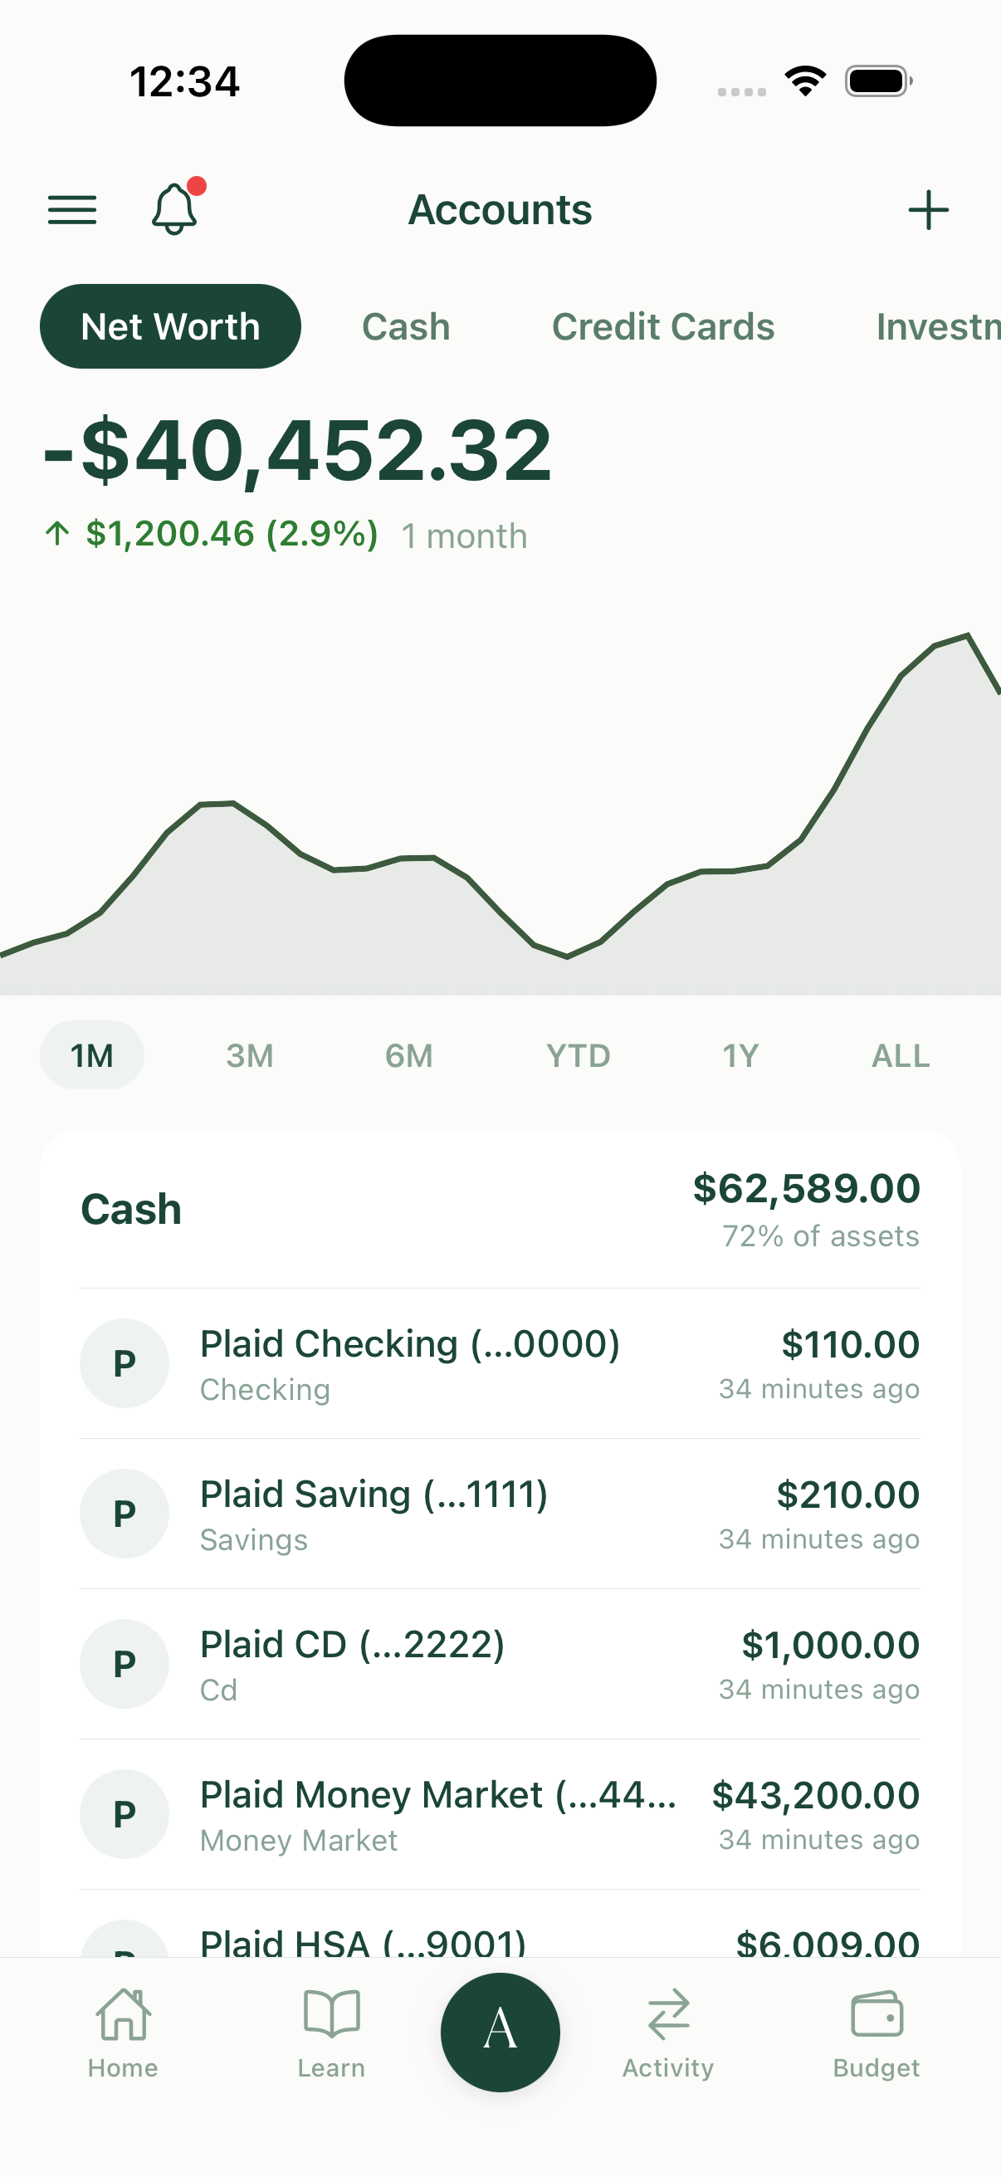Switch chart range to 3M
Viewport: 1001px width, 2177px height.
click(250, 1054)
